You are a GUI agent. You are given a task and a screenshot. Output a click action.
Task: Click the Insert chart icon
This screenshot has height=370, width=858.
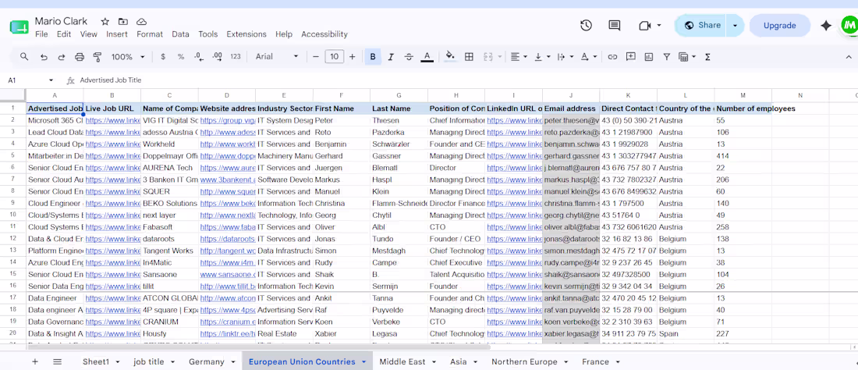(649, 56)
